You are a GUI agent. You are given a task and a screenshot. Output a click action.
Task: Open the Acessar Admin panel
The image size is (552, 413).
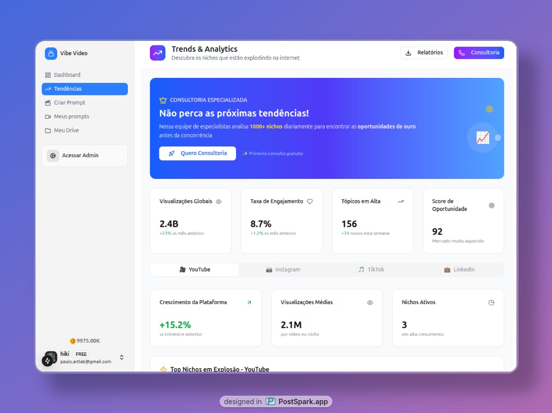point(84,156)
